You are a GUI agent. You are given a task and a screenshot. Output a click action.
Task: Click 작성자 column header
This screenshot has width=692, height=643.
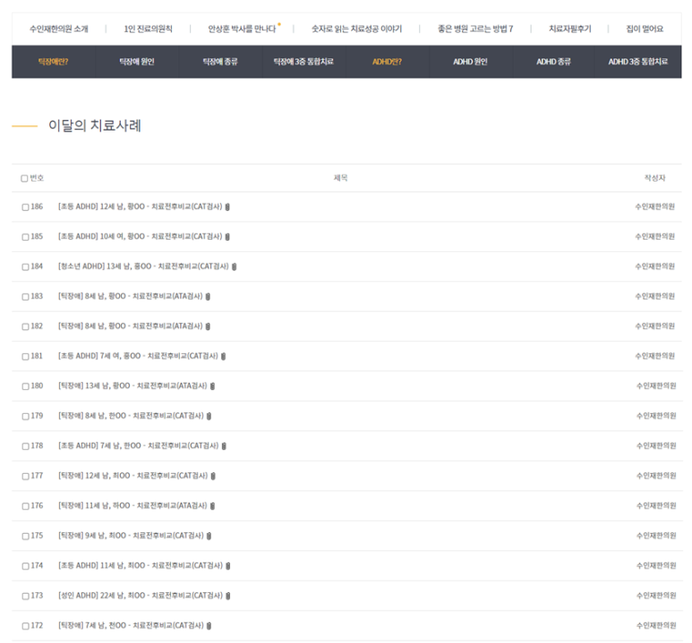[x=655, y=178]
